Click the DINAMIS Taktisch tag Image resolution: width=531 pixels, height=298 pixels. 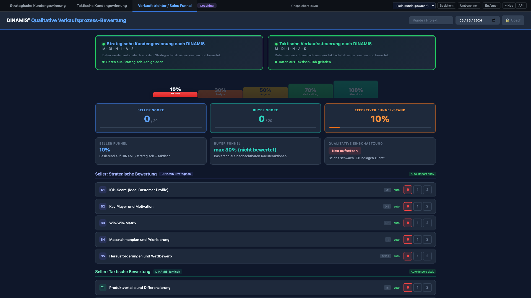click(x=168, y=272)
